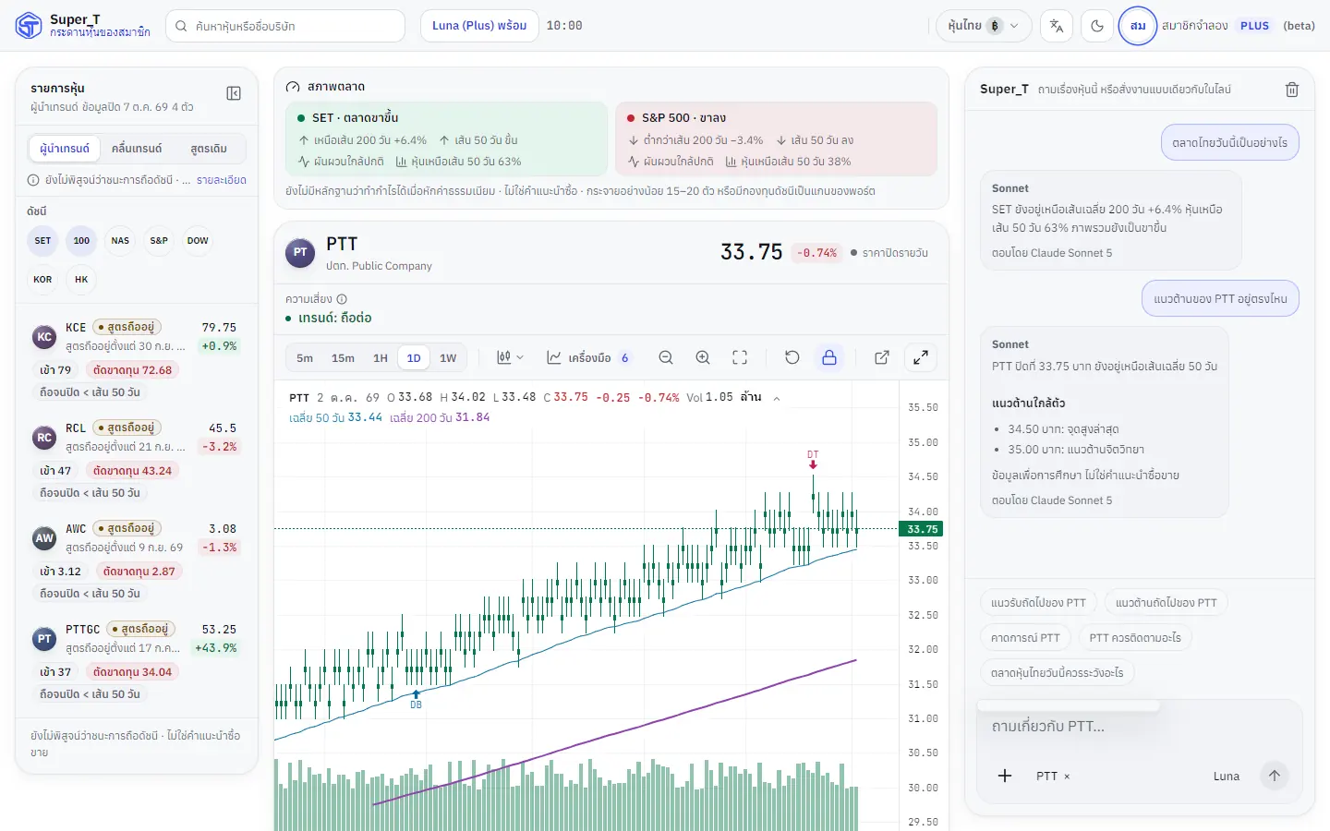Select the 15m timeframe
The width and height of the screenshot is (1330, 831).
[x=343, y=358]
